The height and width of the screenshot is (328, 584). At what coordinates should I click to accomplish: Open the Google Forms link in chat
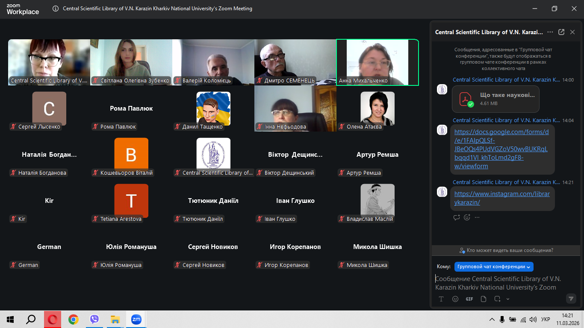(x=501, y=149)
